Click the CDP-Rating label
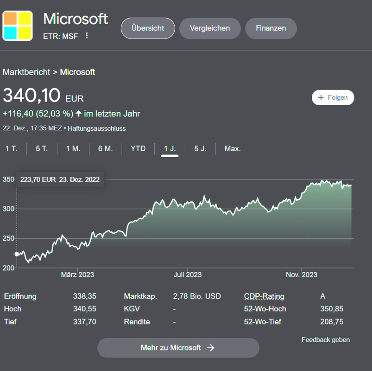The height and width of the screenshot is (371, 372). point(264,296)
